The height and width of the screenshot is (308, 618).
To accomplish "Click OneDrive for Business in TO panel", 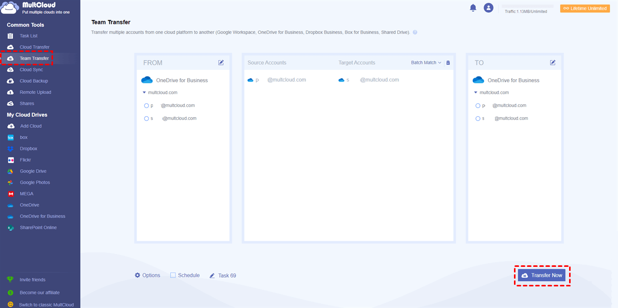I will pyautogui.click(x=513, y=80).
